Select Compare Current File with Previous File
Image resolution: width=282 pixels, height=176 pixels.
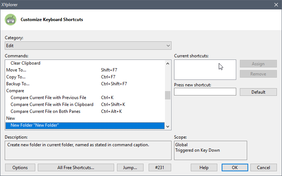click(48, 98)
